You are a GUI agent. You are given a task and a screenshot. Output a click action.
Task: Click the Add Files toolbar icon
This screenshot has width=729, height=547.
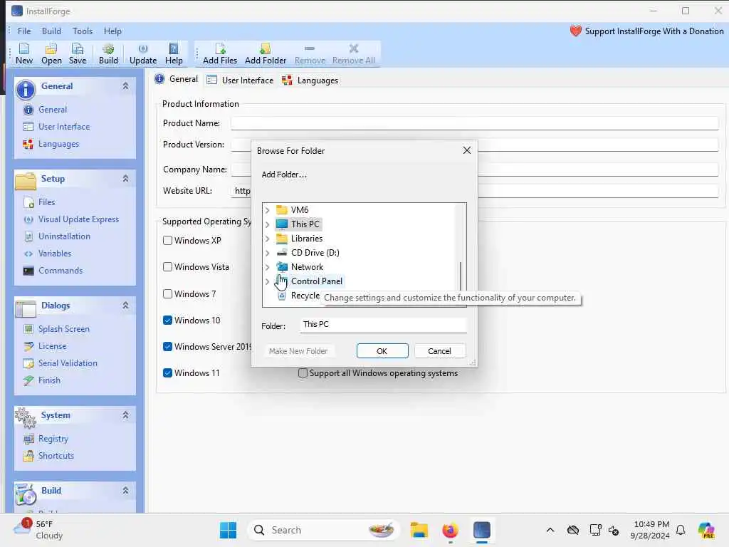[x=220, y=53]
